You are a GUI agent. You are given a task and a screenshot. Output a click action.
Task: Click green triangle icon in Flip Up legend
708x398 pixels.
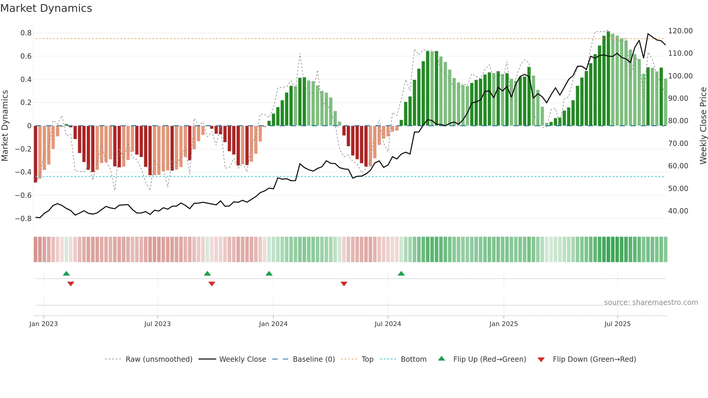(x=442, y=358)
